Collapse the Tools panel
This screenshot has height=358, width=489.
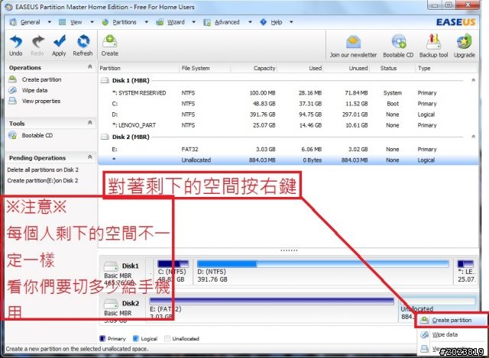click(90, 122)
